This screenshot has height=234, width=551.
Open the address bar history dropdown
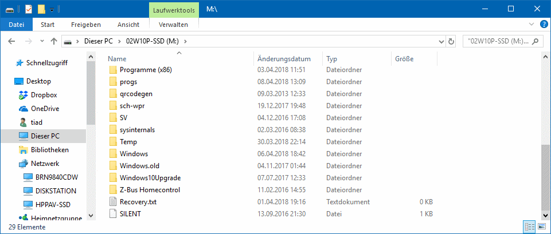pyautogui.click(x=440, y=41)
